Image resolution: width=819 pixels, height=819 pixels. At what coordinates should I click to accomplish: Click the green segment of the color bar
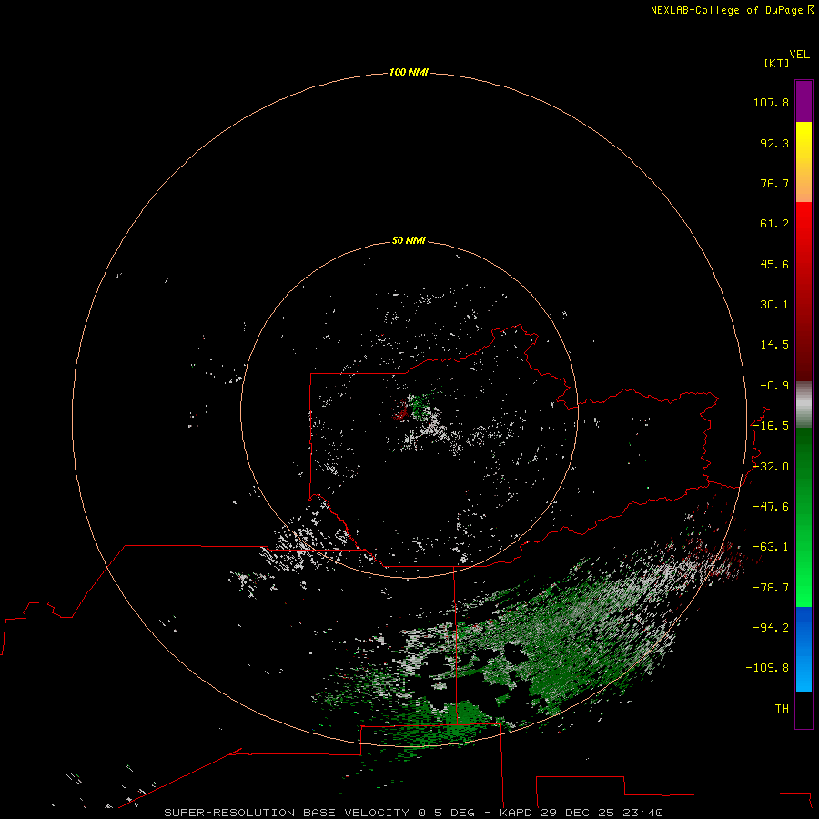tap(804, 517)
